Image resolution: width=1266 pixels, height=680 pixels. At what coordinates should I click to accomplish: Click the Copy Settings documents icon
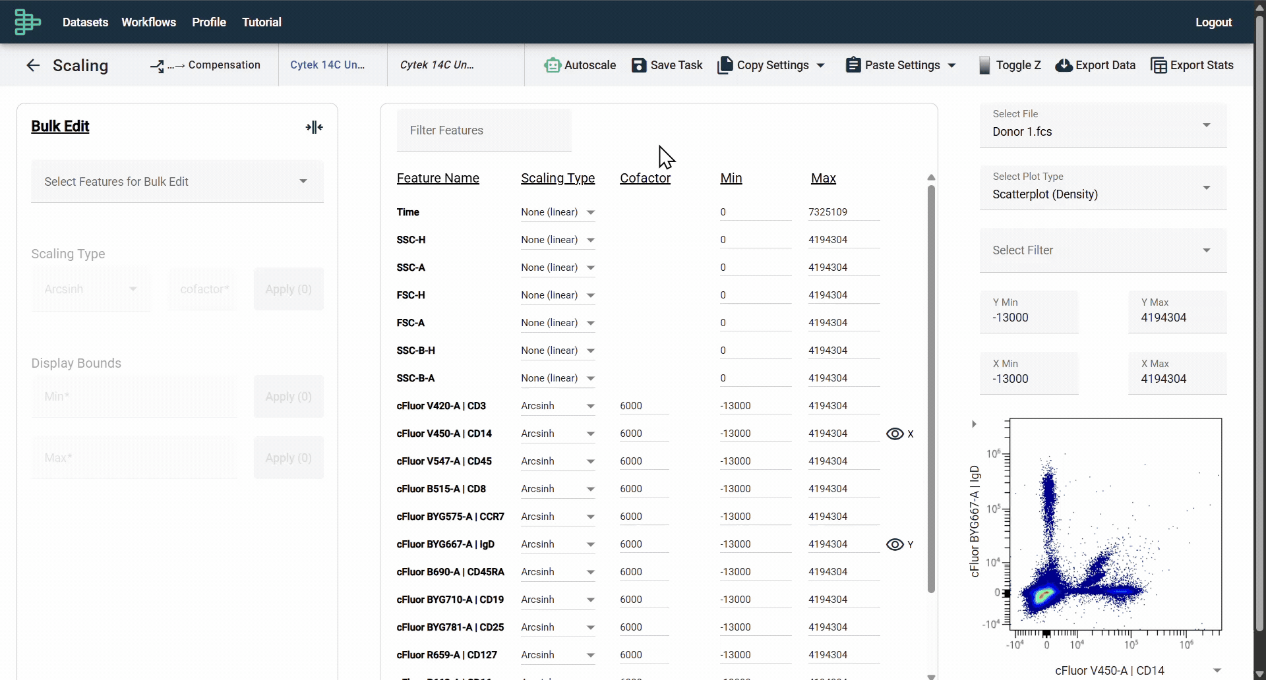[x=725, y=65]
